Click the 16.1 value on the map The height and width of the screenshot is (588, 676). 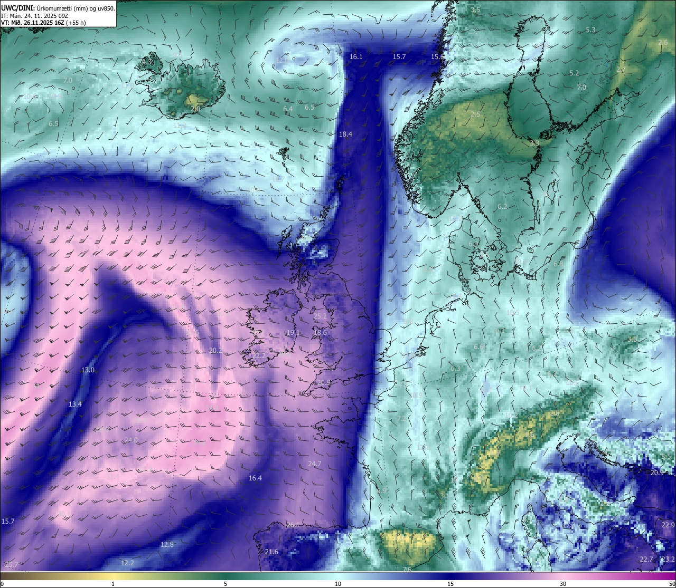click(x=356, y=56)
